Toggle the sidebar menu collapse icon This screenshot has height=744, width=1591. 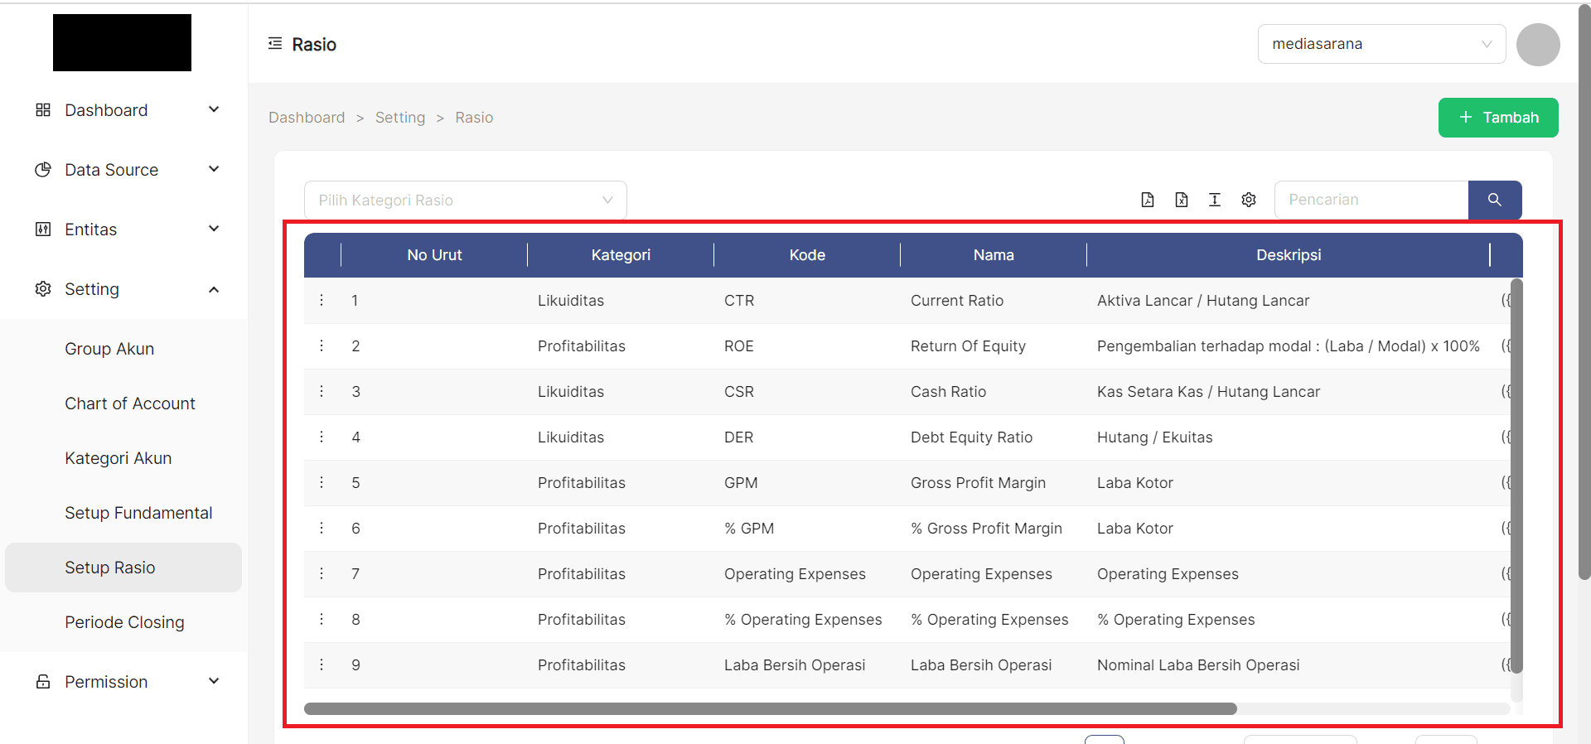coord(275,44)
